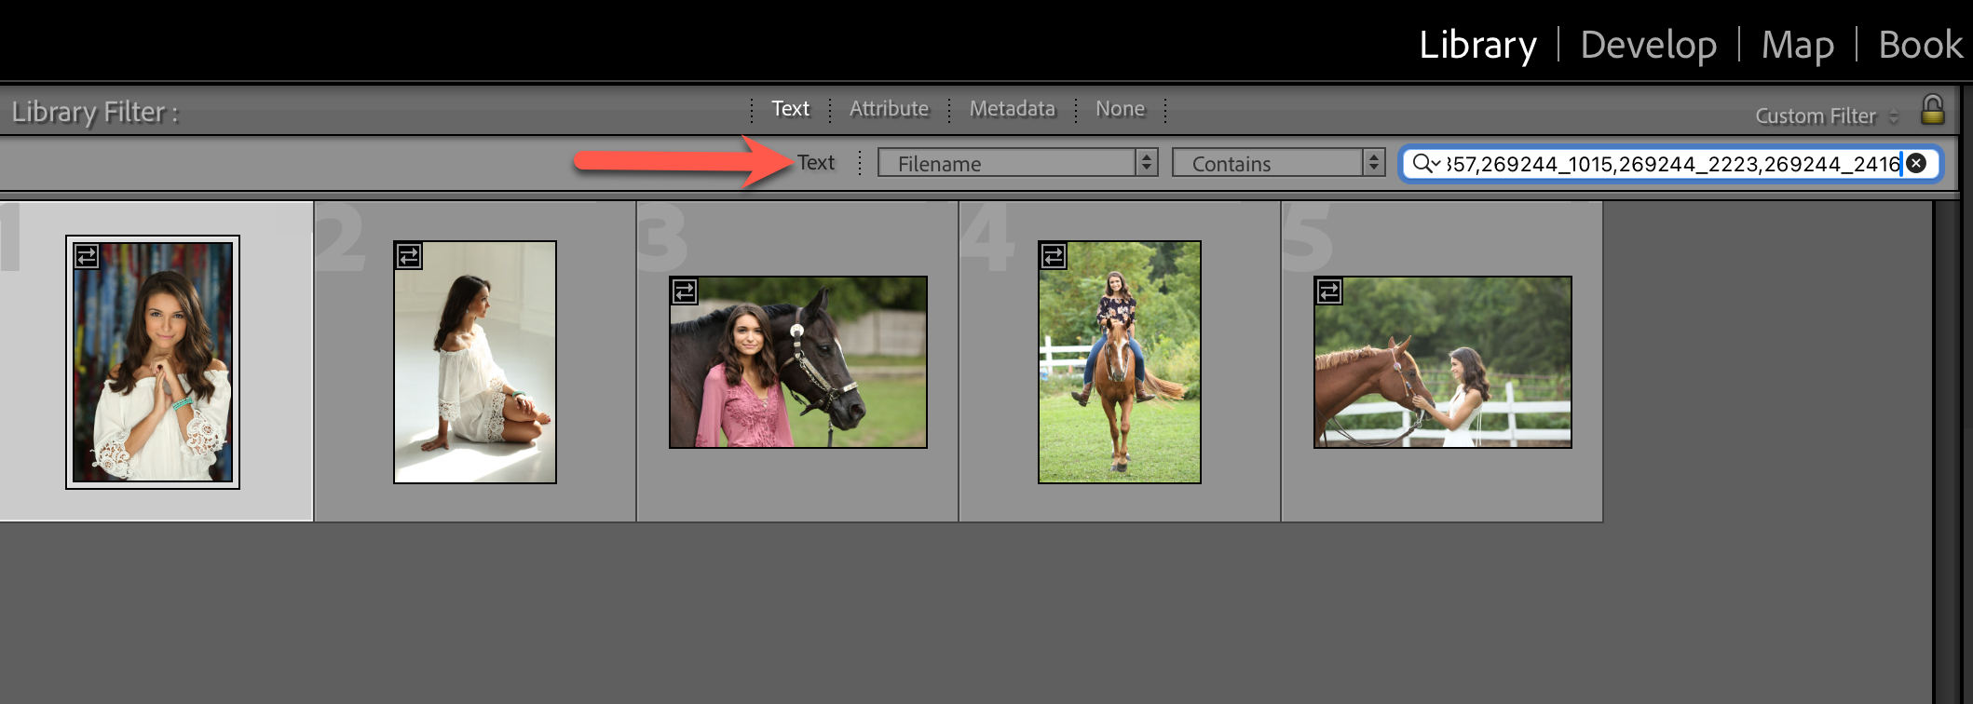Click inside the filename search text field
The width and height of the screenshot is (1973, 704).
tap(1667, 164)
